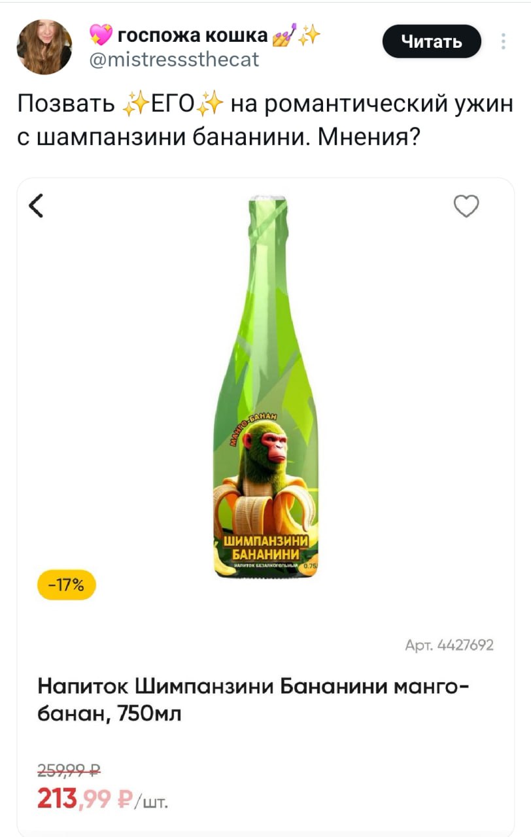This screenshot has width=531, height=837.
Task: Click the crossed-out old price 259,99 ₽
Action: [69, 770]
